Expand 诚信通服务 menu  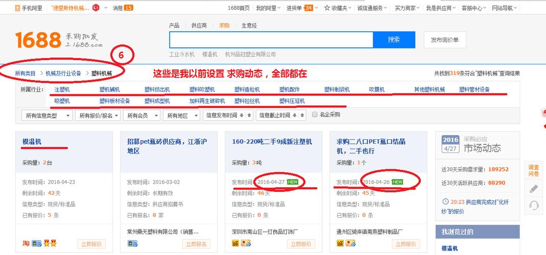click(x=372, y=8)
